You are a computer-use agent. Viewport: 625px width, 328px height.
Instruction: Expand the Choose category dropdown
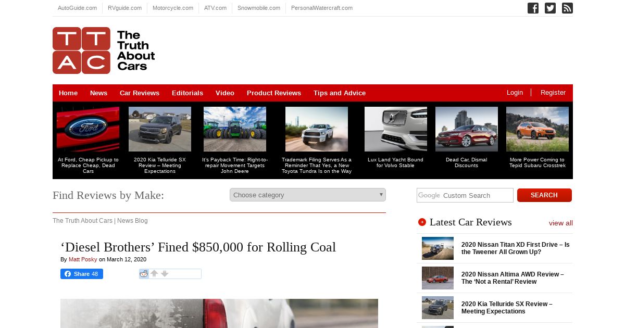tap(308, 195)
